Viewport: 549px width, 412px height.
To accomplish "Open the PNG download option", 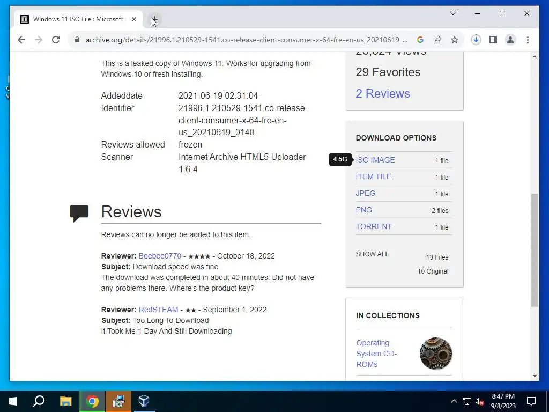I will (x=364, y=210).
